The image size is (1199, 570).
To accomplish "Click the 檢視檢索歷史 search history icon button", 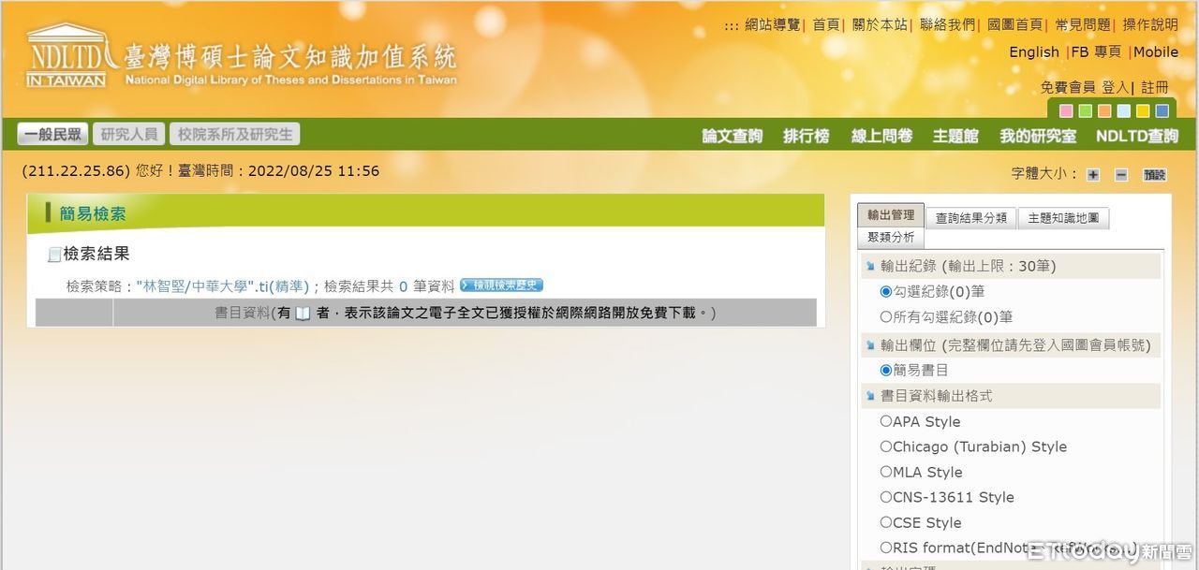I will click(501, 285).
